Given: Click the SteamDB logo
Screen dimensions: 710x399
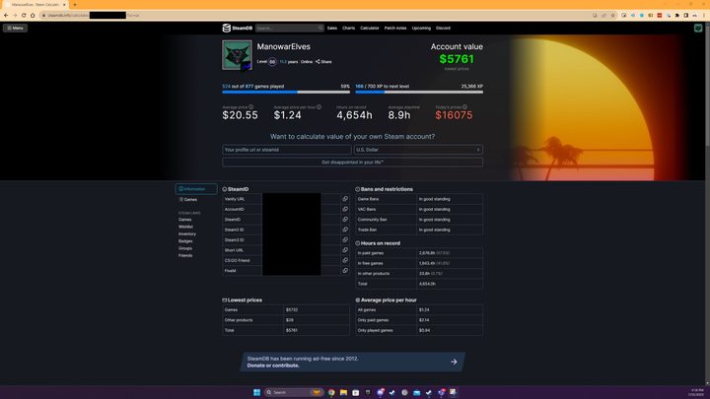Looking at the screenshot, I should tap(238, 28).
